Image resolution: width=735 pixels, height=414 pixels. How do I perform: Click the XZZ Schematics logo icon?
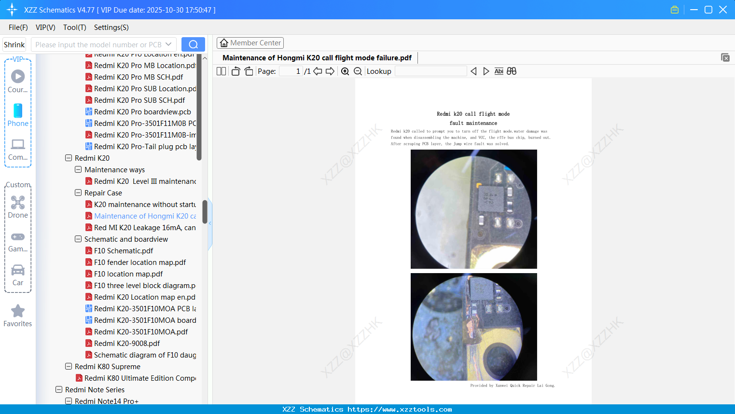point(12,10)
